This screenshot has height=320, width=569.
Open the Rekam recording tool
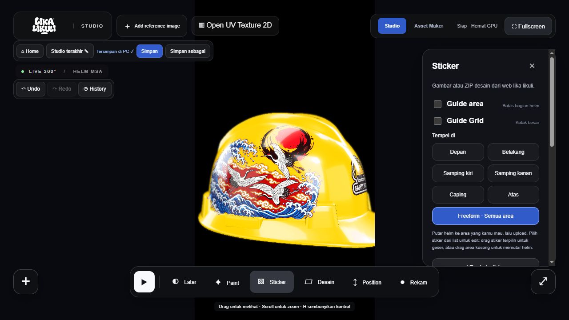tap(413, 282)
